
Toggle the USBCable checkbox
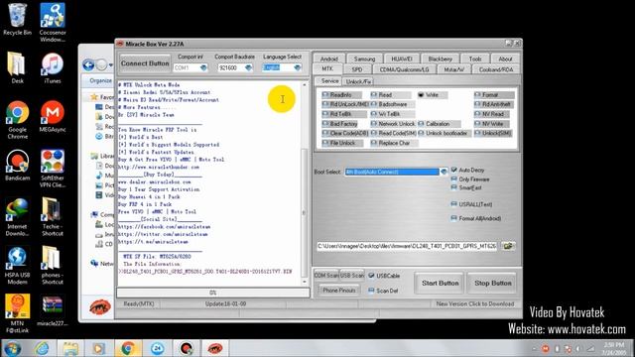[371, 276]
